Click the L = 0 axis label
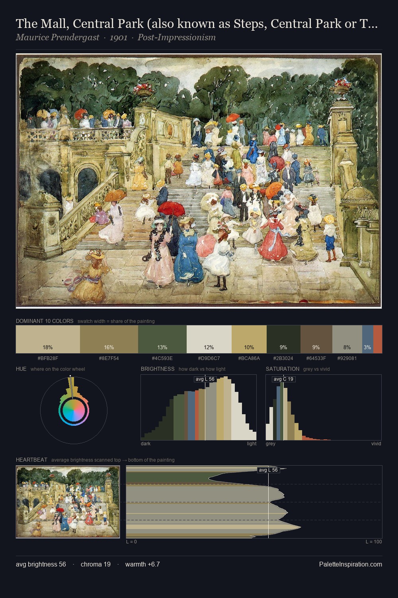Image resolution: width=398 pixels, height=598 pixels. pyautogui.click(x=131, y=542)
